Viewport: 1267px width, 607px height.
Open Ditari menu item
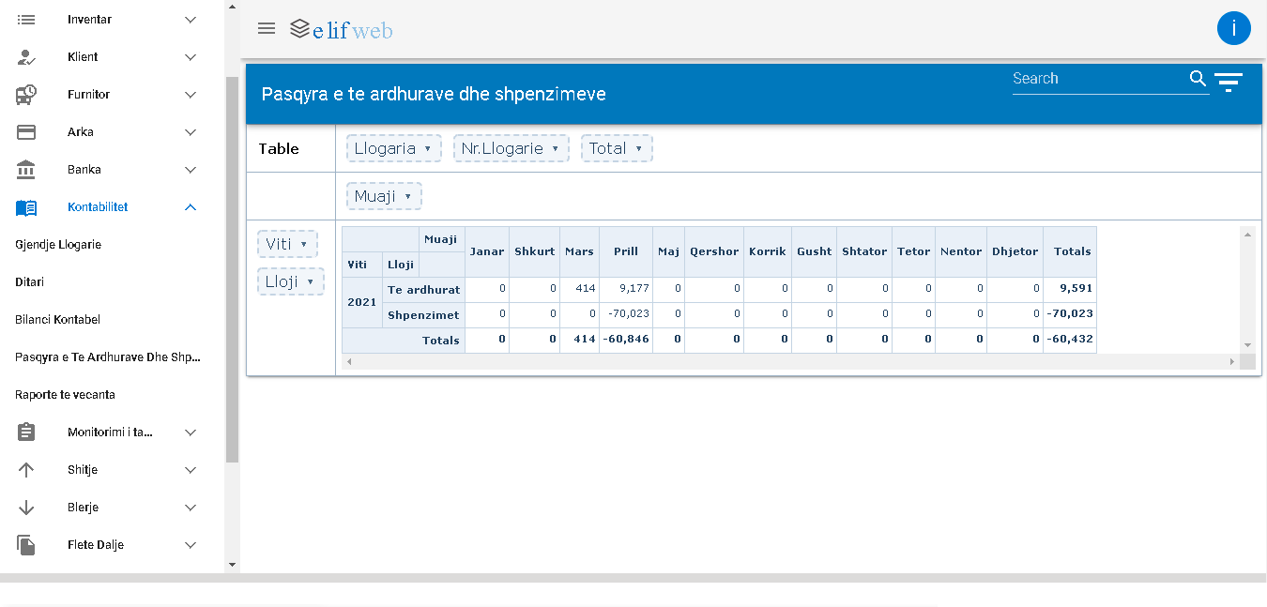(x=30, y=282)
